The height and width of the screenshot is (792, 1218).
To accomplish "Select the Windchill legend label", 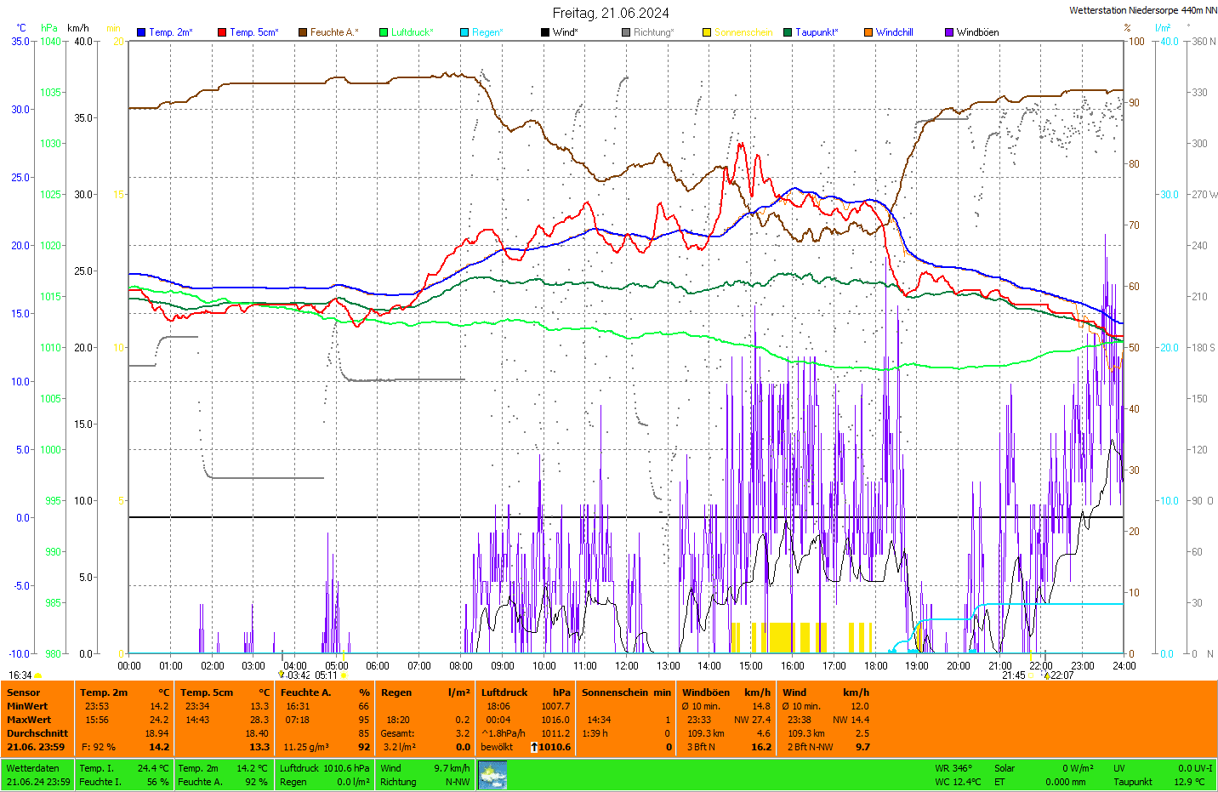I will coord(894,32).
